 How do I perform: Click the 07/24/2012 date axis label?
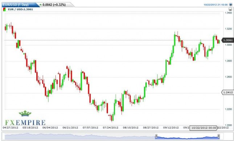(x=111, y=128)
